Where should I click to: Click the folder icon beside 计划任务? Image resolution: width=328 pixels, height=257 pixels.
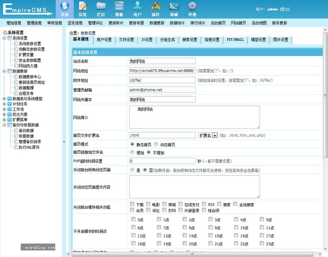pyautogui.click(x=10, y=104)
